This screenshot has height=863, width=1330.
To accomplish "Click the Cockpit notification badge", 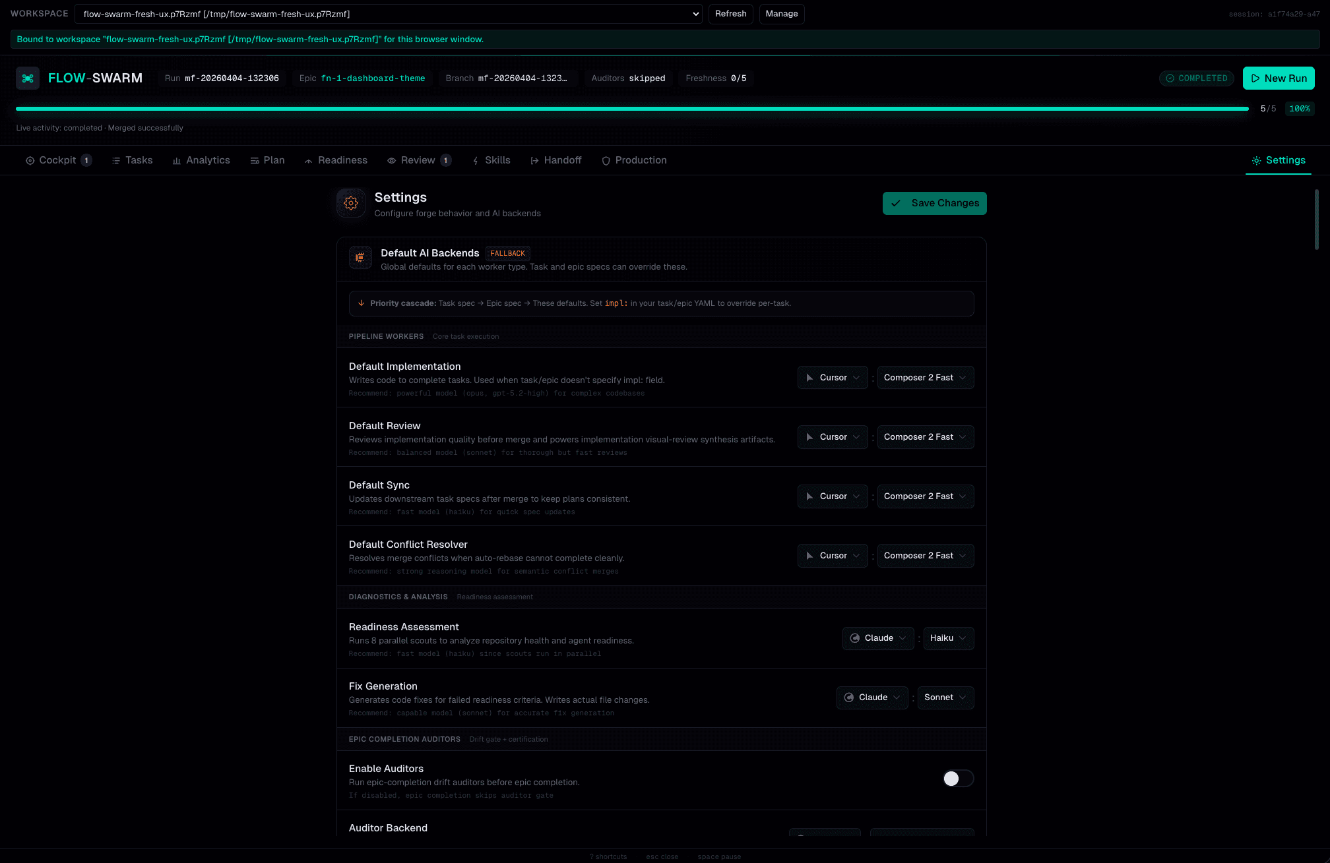I will pyautogui.click(x=86, y=160).
